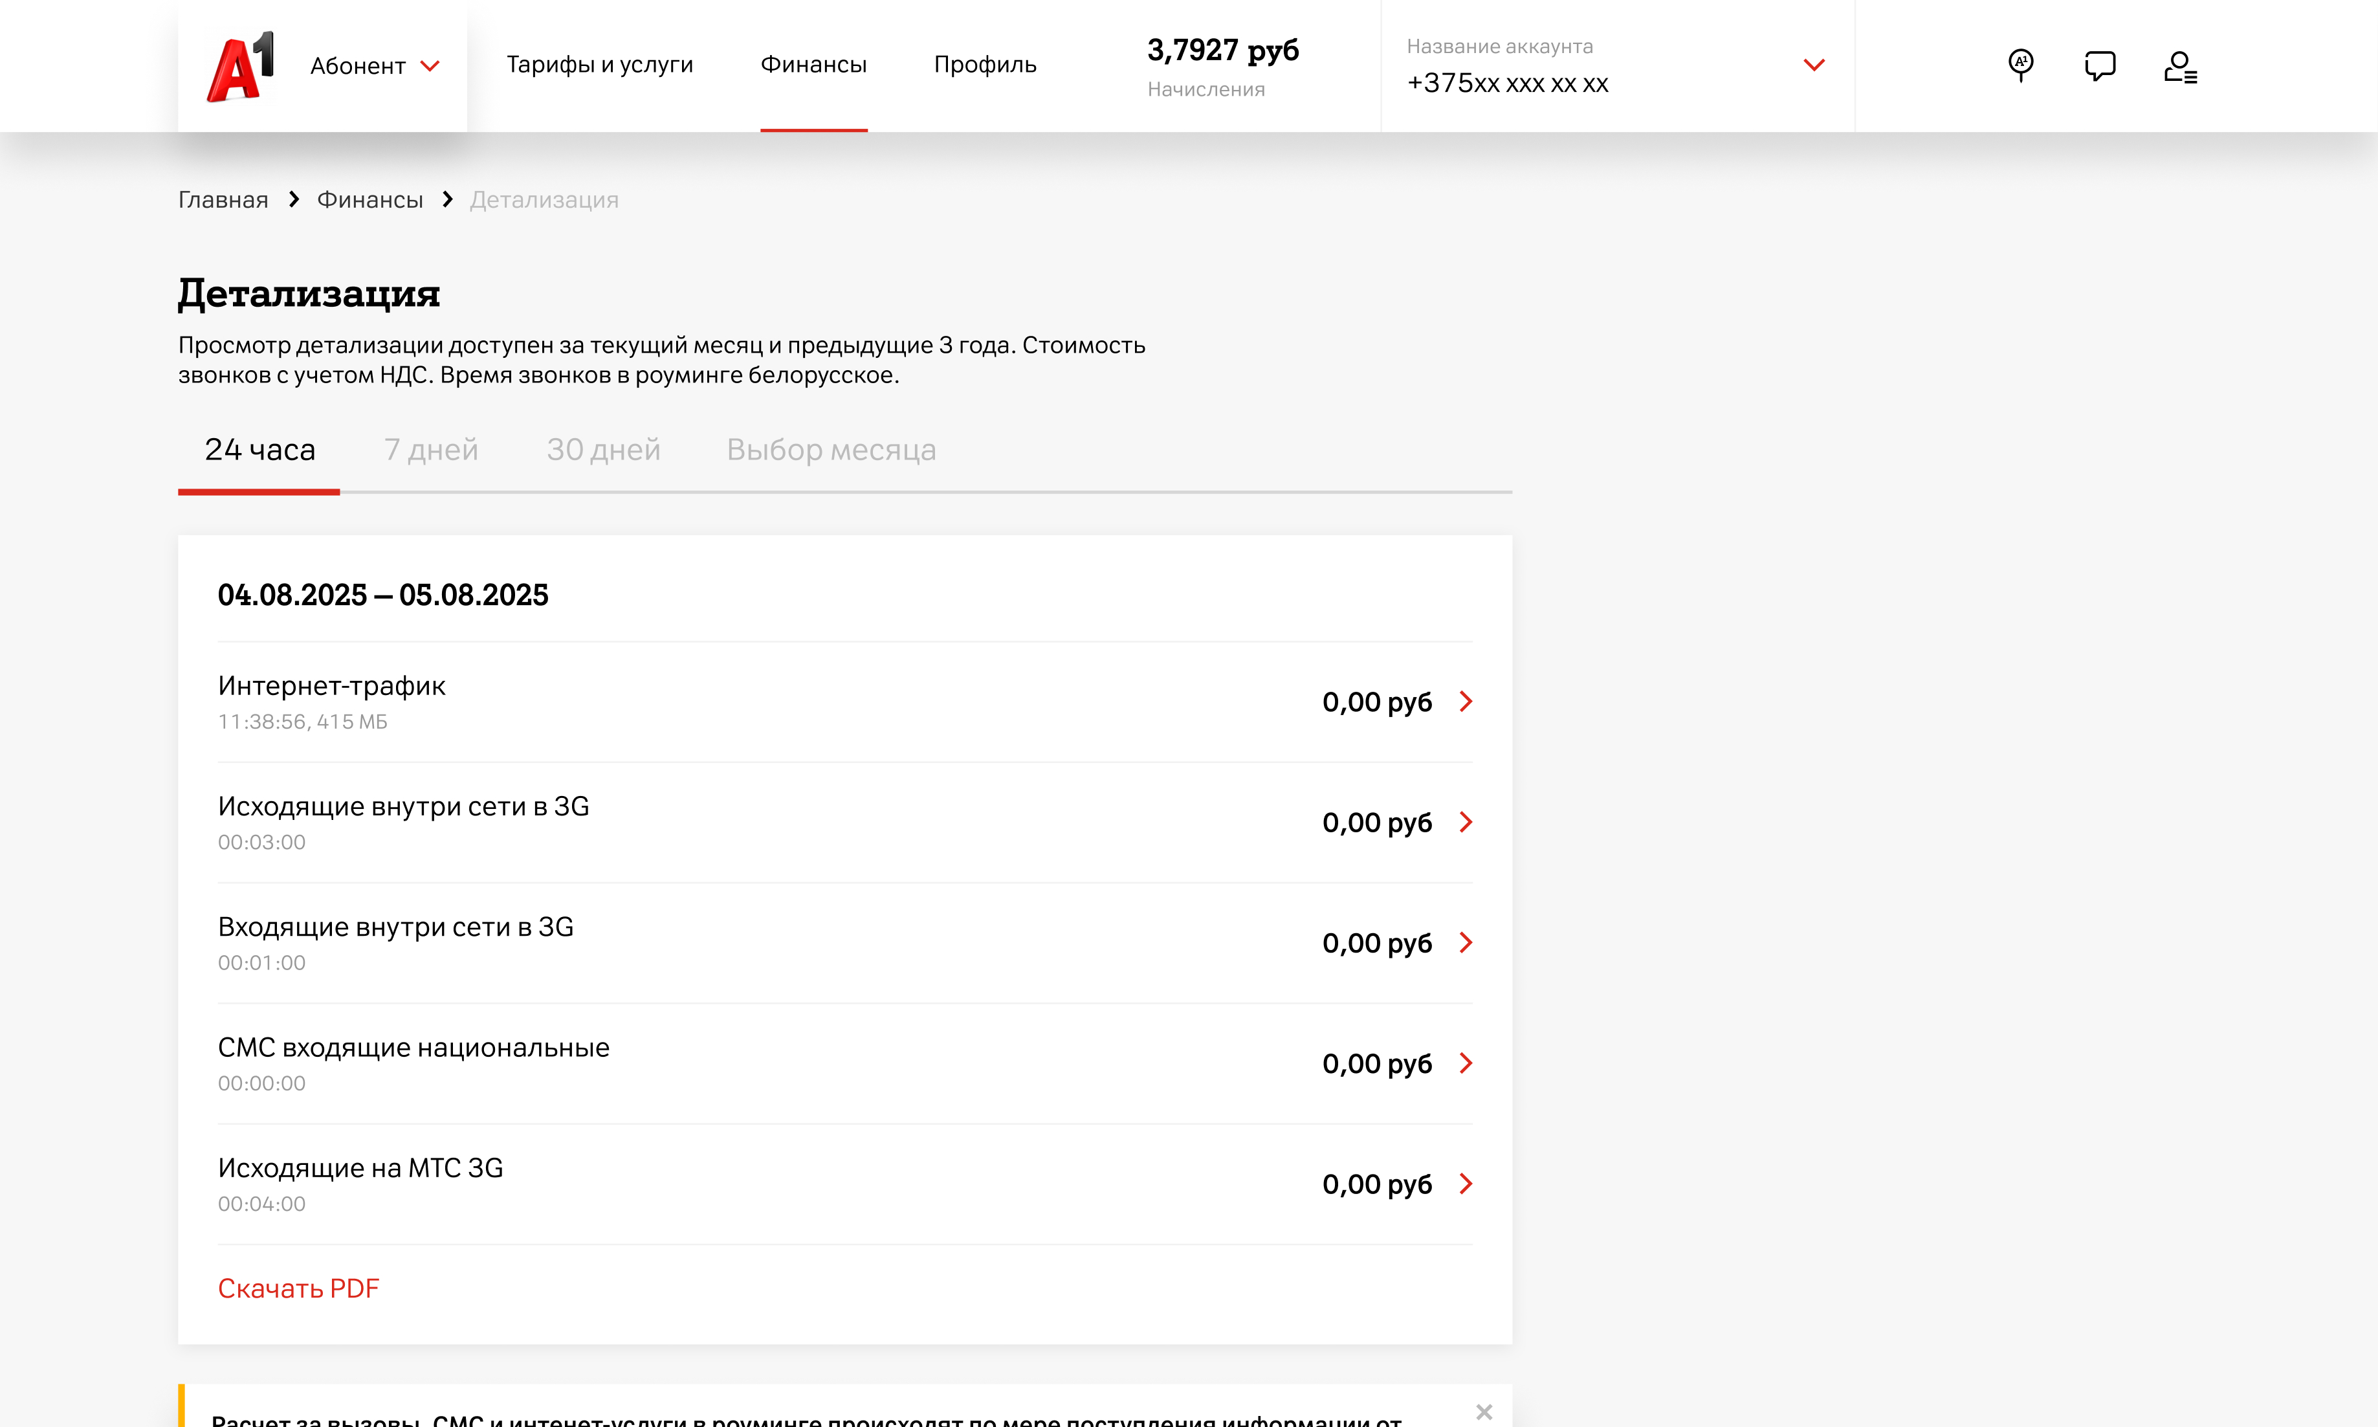The height and width of the screenshot is (1427, 2378).
Task: Download the PDF via Скачать PDF
Action: point(298,1289)
